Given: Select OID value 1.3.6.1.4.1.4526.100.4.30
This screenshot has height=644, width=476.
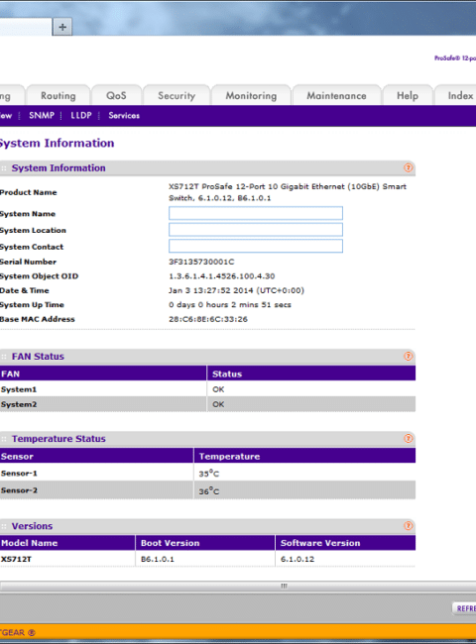Looking at the screenshot, I should (221, 276).
